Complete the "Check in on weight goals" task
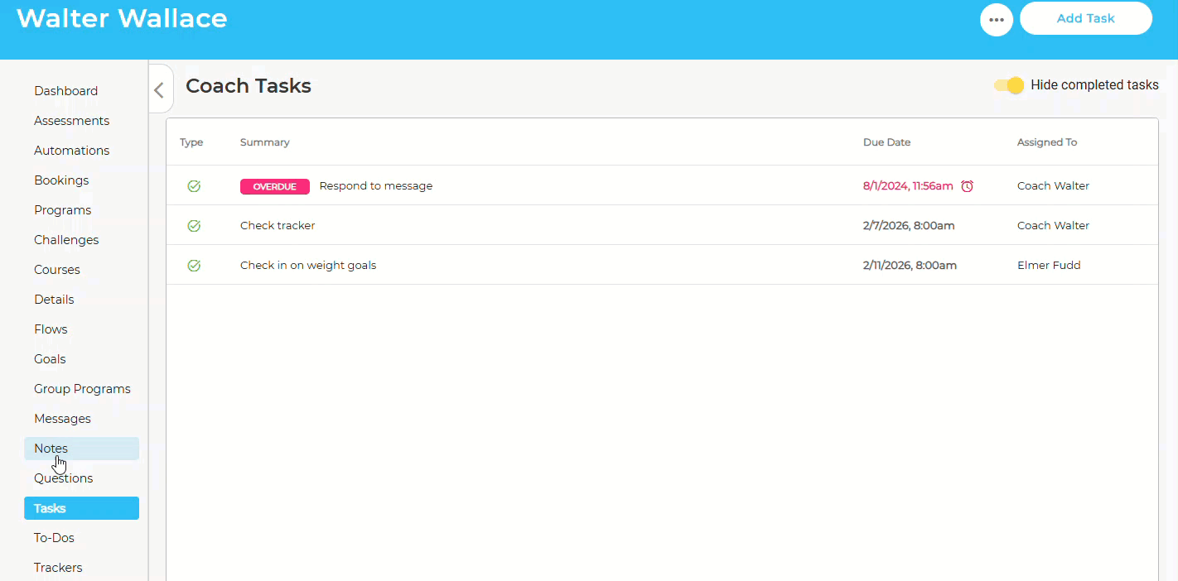 pyautogui.click(x=194, y=266)
